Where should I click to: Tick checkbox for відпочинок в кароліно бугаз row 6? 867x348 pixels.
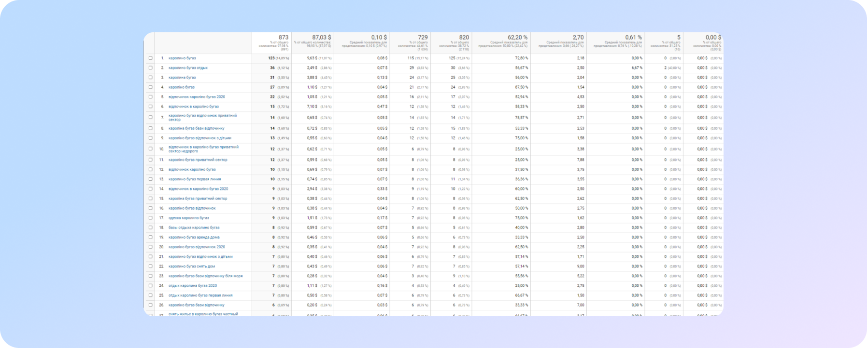pyautogui.click(x=150, y=107)
